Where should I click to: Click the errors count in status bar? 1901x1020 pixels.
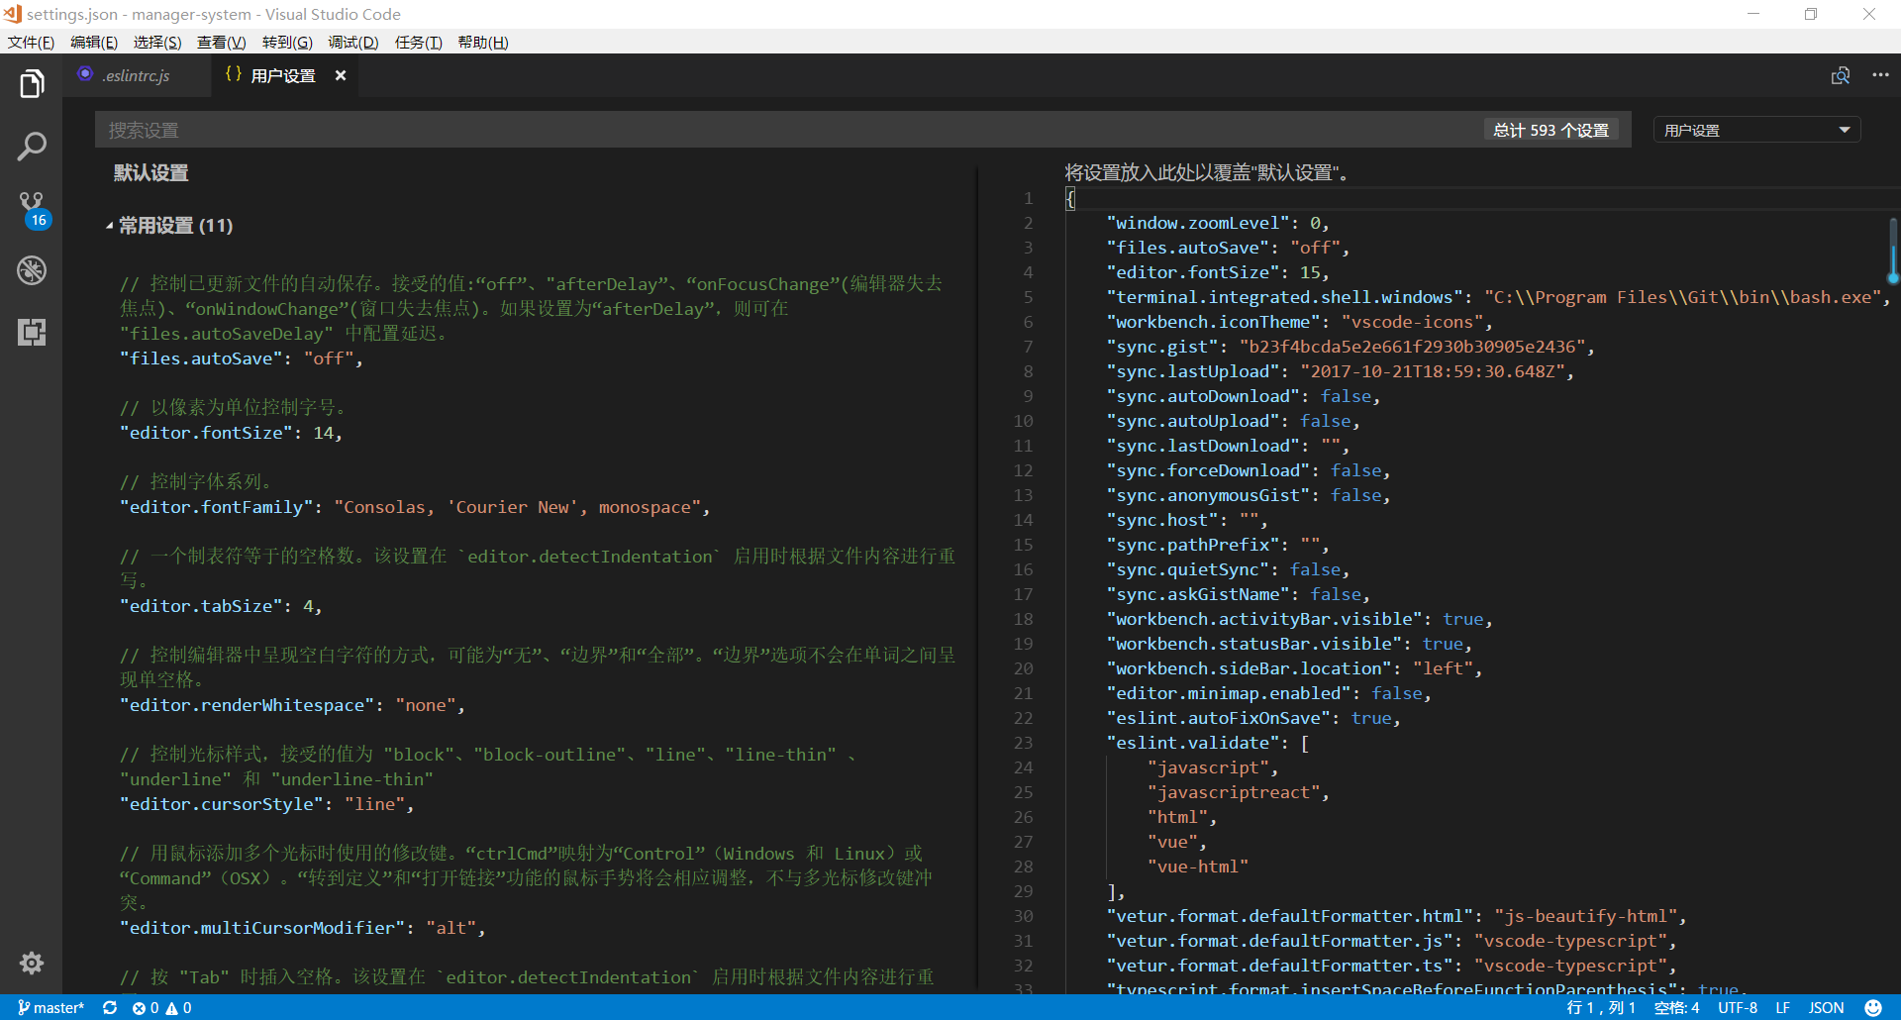[146, 1007]
